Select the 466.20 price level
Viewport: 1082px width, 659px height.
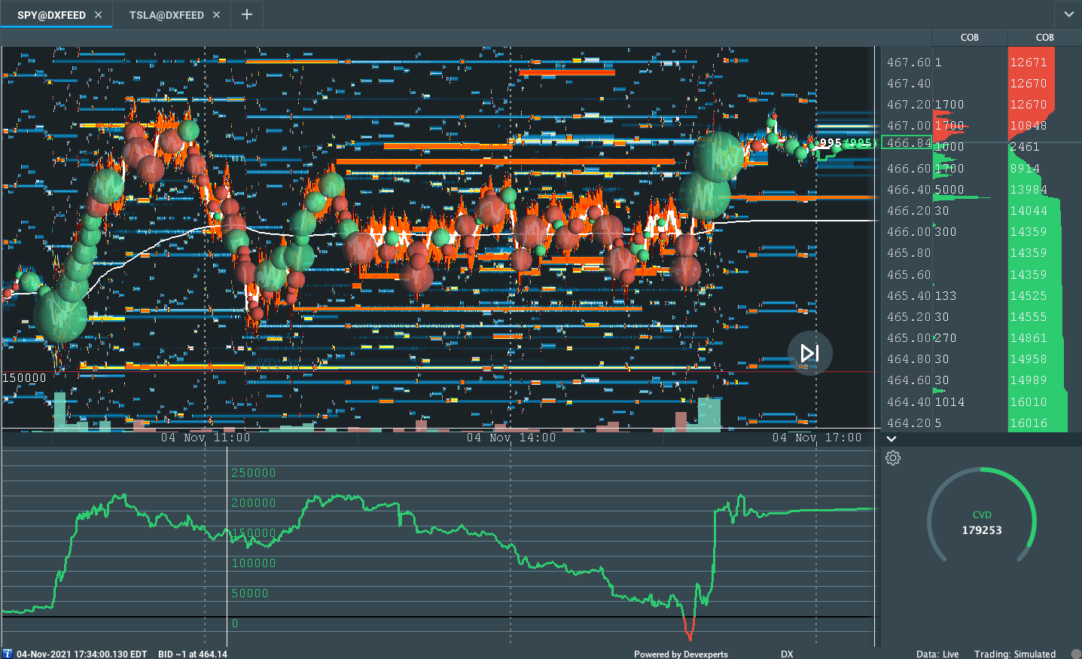[908, 211]
